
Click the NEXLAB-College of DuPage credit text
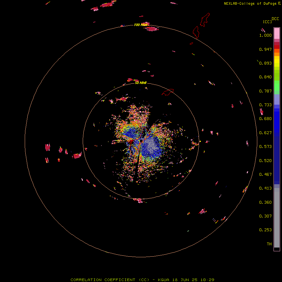point(252,3)
